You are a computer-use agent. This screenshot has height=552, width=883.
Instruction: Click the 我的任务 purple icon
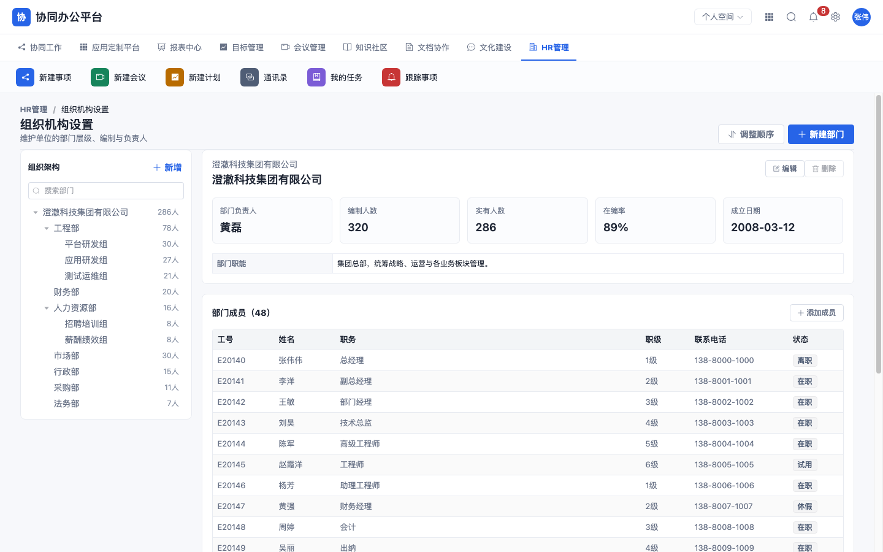[316, 77]
